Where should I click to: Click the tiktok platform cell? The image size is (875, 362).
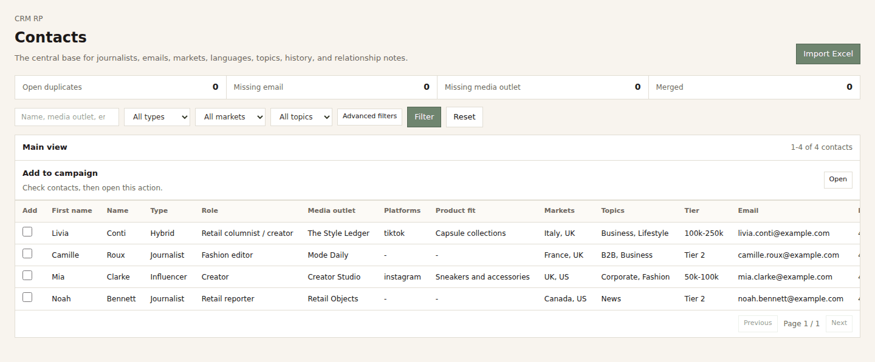(394, 233)
